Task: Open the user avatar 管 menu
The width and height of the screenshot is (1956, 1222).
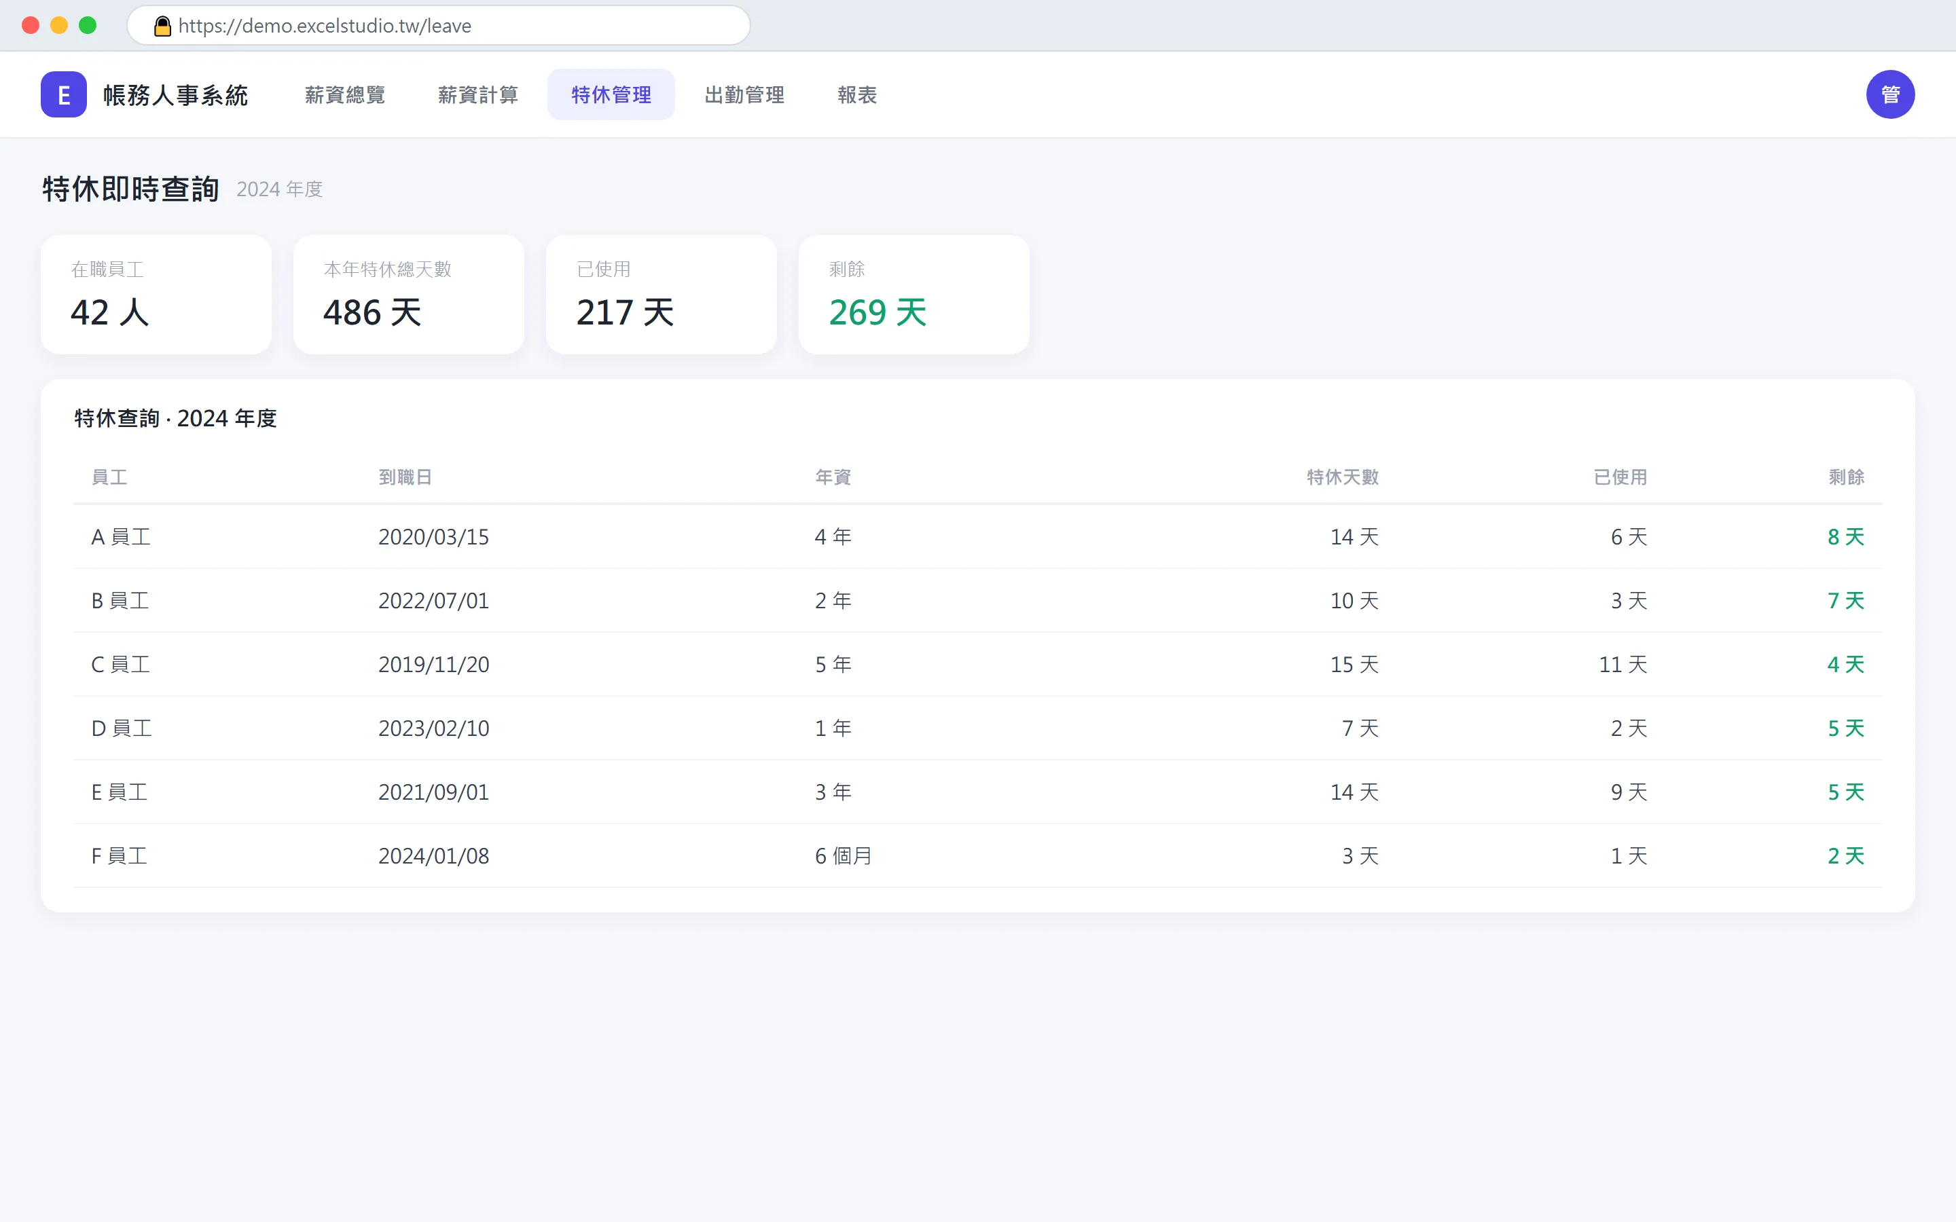Action: (1889, 94)
